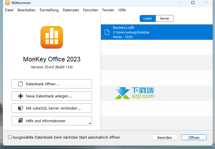Image resolution: width=215 pixels, height=149 pixels.
Task: Click the Heute - 15:03 timestamp
Action: 123,37
